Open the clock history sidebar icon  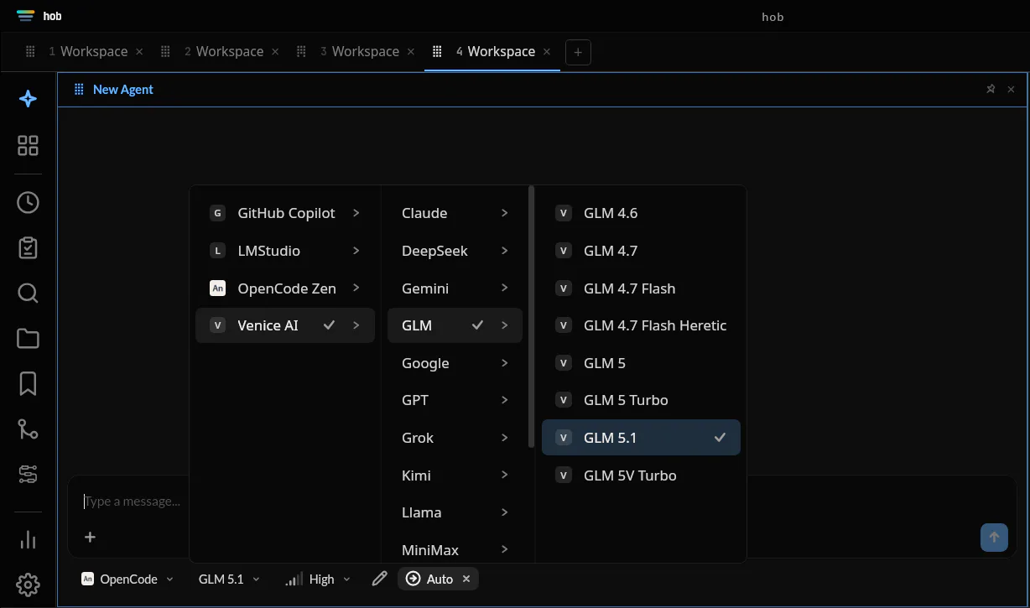pos(28,202)
